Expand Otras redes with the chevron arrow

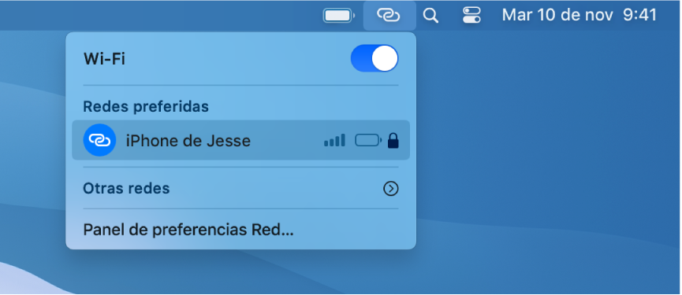390,189
